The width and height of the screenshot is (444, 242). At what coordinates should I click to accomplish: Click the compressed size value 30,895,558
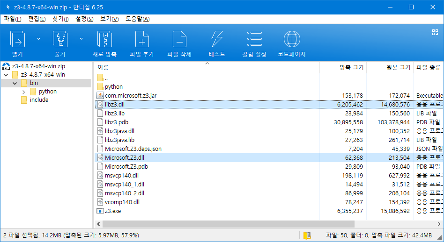(x=348, y=122)
